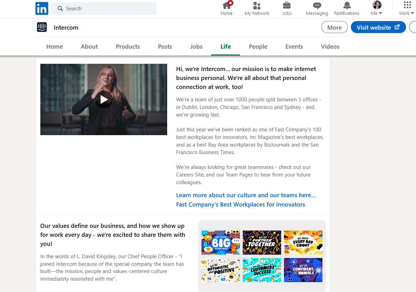
Task: Open 'Learn more about our culture' link
Action: pyautogui.click(x=246, y=195)
